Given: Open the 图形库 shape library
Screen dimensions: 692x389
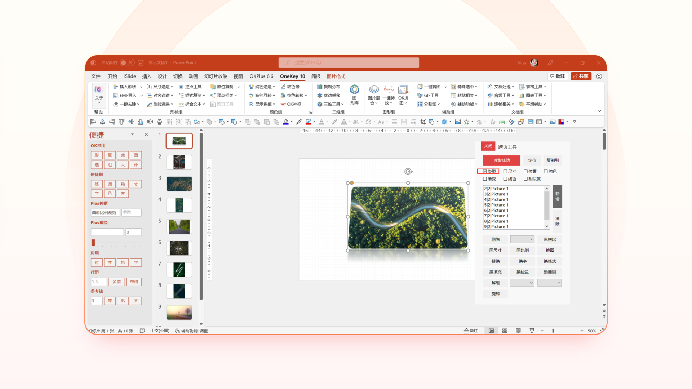Looking at the screenshot, I should pos(354,94).
